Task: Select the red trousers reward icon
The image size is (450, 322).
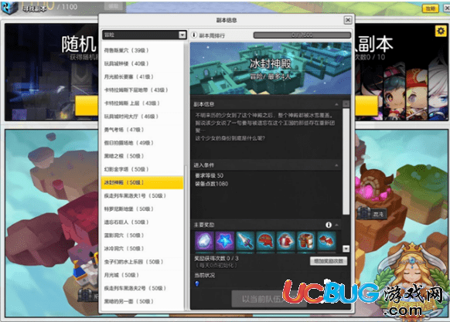Action: click(x=306, y=241)
